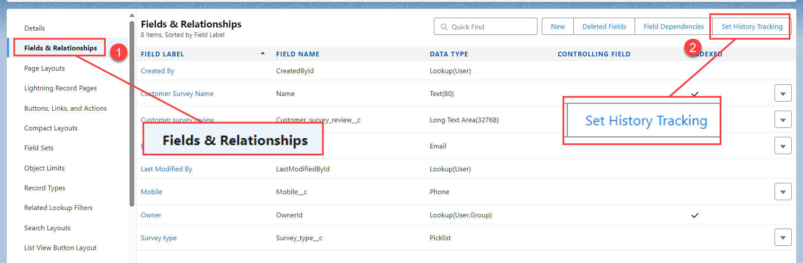Open the Customer Survey Name field link
The image size is (803, 263).
pyautogui.click(x=177, y=93)
